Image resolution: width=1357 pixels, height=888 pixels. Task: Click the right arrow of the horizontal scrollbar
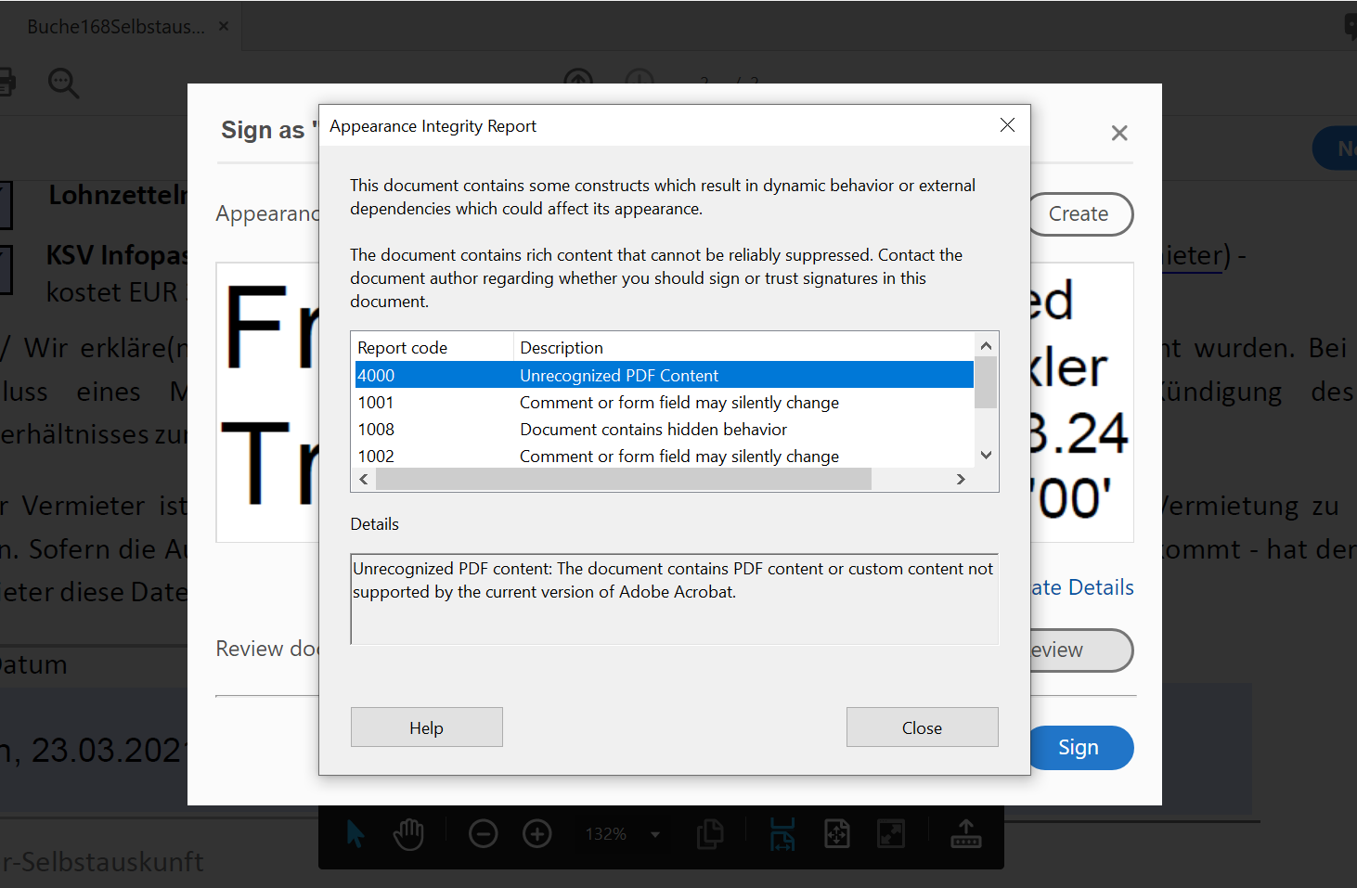coord(961,479)
